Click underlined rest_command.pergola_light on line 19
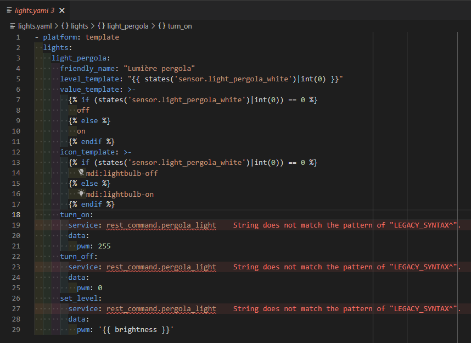 click(161, 225)
